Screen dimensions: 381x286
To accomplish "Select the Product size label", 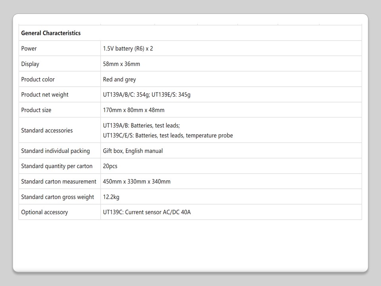I will [36, 110].
